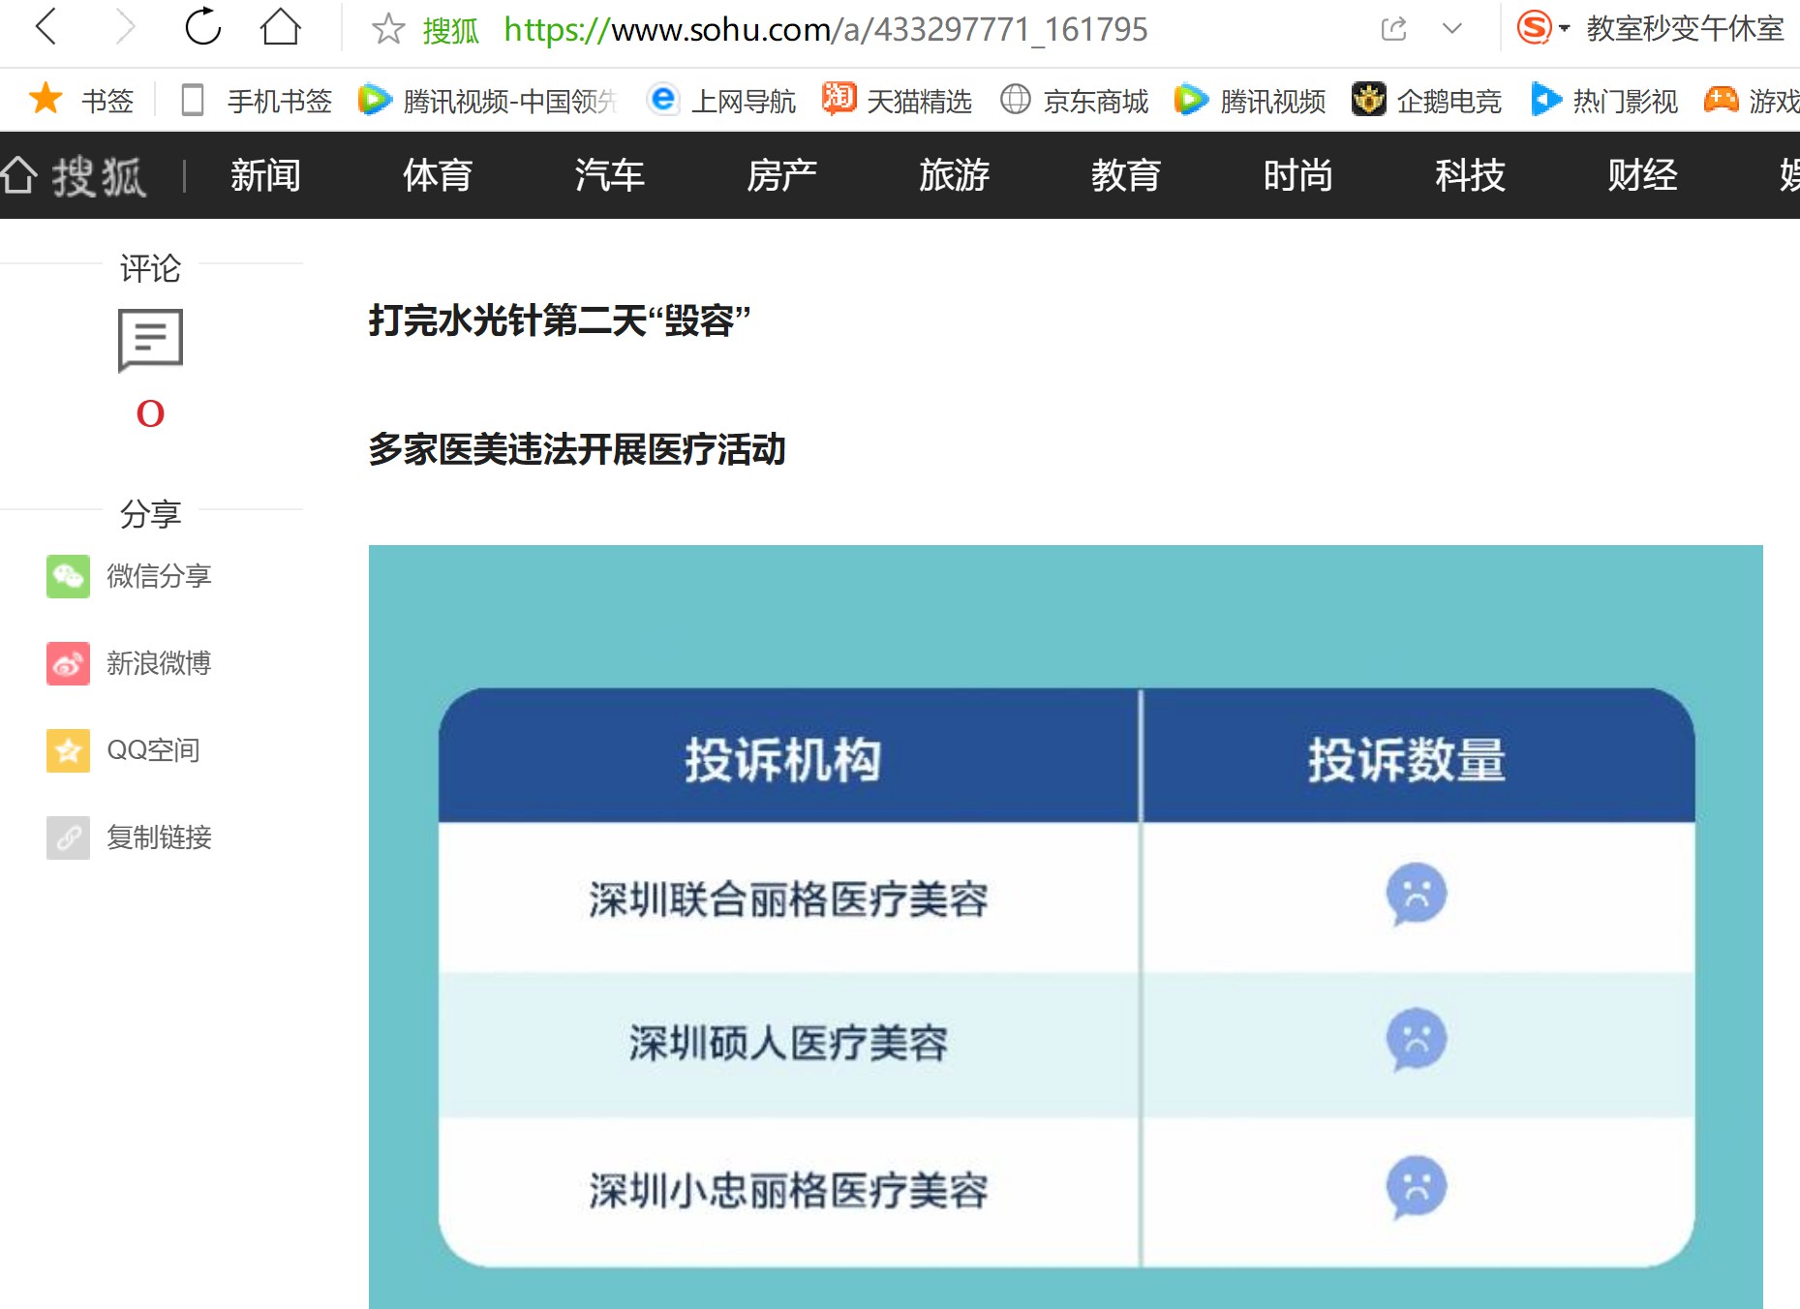This screenshot has height=1309, width=1800.
Task: Open the 书签 bookmarks star
Action: click(80, 100)
